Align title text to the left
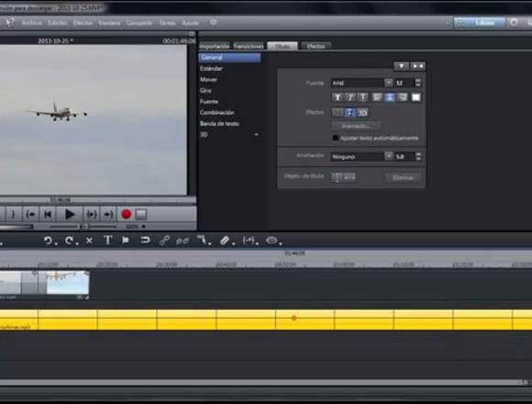Image resolution: width=532 pixels, height=404 pixels. (x=377, y=97)
